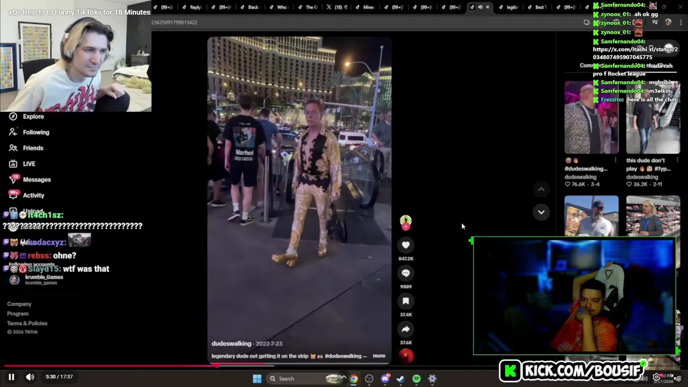Open Explore in the TikTok sidebar

coord(33,117)
